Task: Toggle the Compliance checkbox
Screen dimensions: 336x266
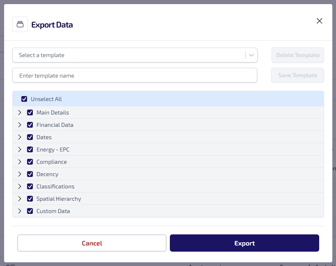Action: (30, 162)
